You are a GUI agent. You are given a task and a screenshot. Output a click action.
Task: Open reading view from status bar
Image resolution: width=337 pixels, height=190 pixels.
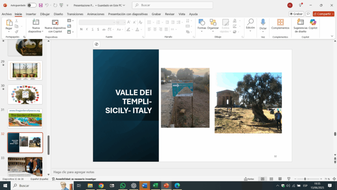[280, 179]
